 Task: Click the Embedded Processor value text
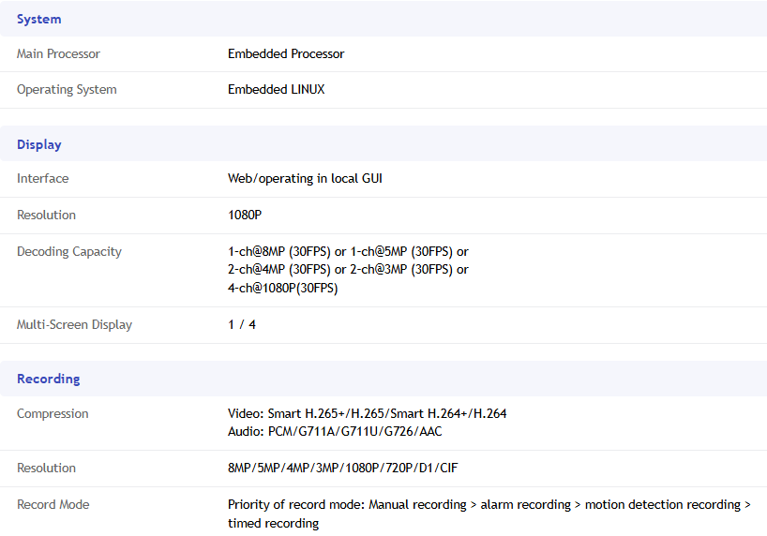[x=286, y=54]
